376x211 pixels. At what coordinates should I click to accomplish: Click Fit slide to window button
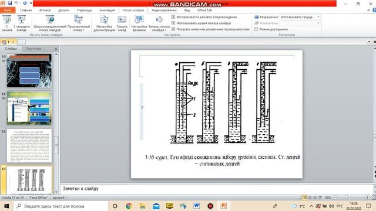[374, 198]
